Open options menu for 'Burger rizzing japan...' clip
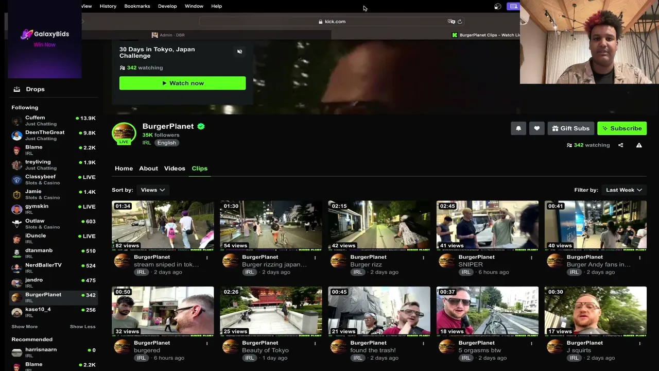Image resolution: width=659 pixels, height=371 pixels. click(x=315, y=258)
